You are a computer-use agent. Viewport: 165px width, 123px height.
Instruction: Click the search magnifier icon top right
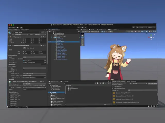[137, 27]
